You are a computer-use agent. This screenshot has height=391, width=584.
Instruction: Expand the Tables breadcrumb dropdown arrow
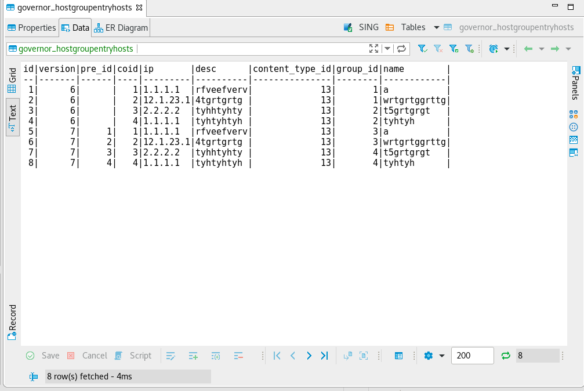(437, 27)
